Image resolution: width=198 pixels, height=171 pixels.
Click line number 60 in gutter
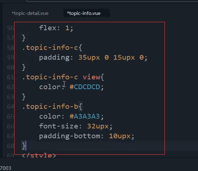point(11,67)
